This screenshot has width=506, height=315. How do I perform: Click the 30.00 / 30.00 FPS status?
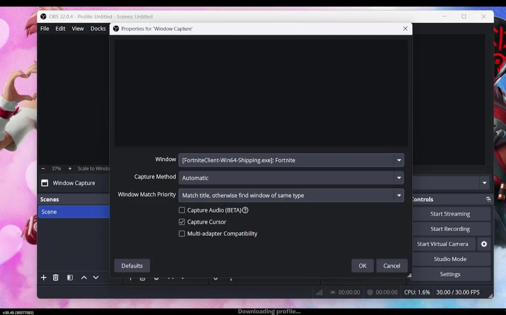458,292
